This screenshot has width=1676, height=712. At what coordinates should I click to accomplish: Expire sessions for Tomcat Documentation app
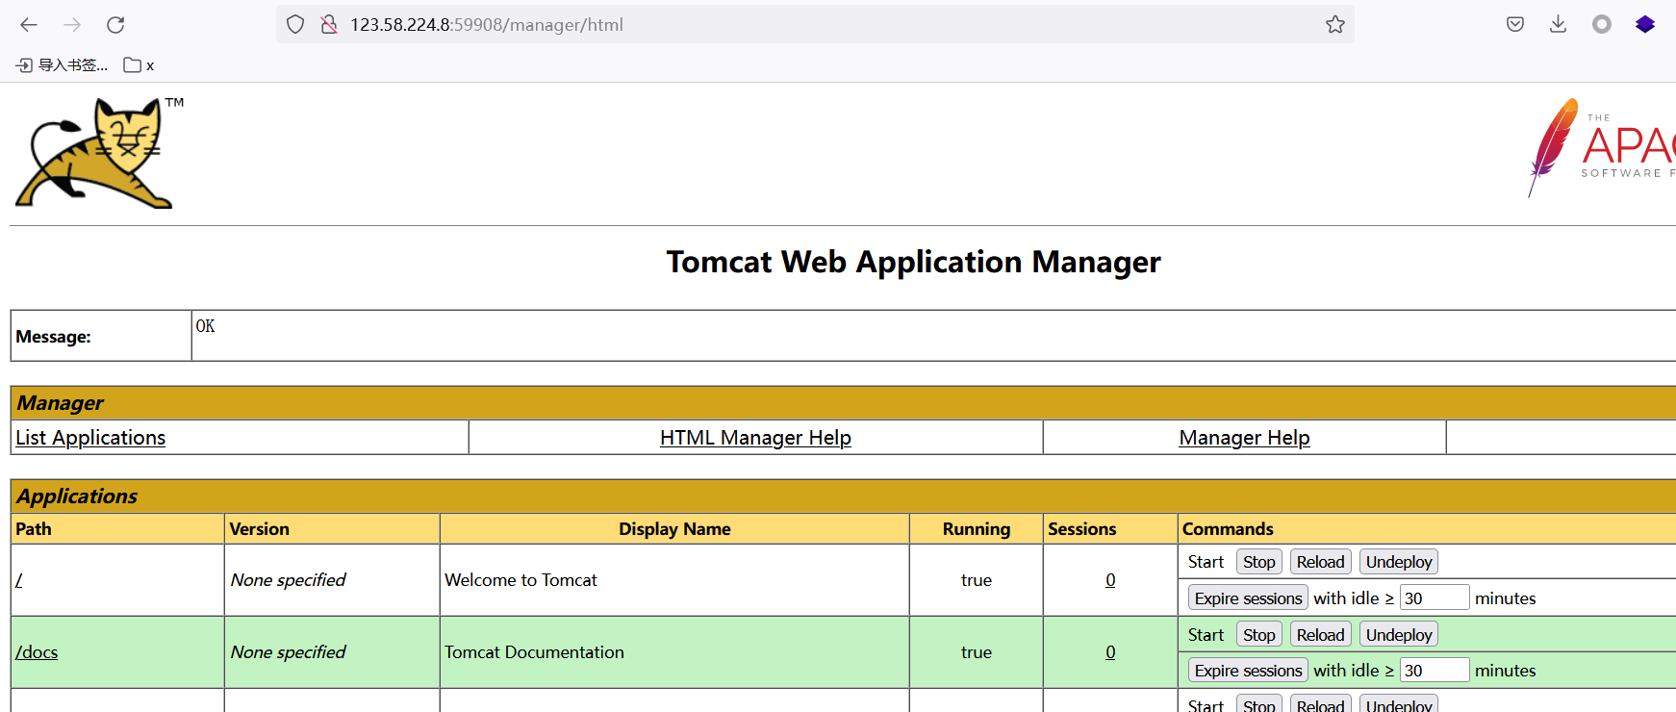point(1248,671)
